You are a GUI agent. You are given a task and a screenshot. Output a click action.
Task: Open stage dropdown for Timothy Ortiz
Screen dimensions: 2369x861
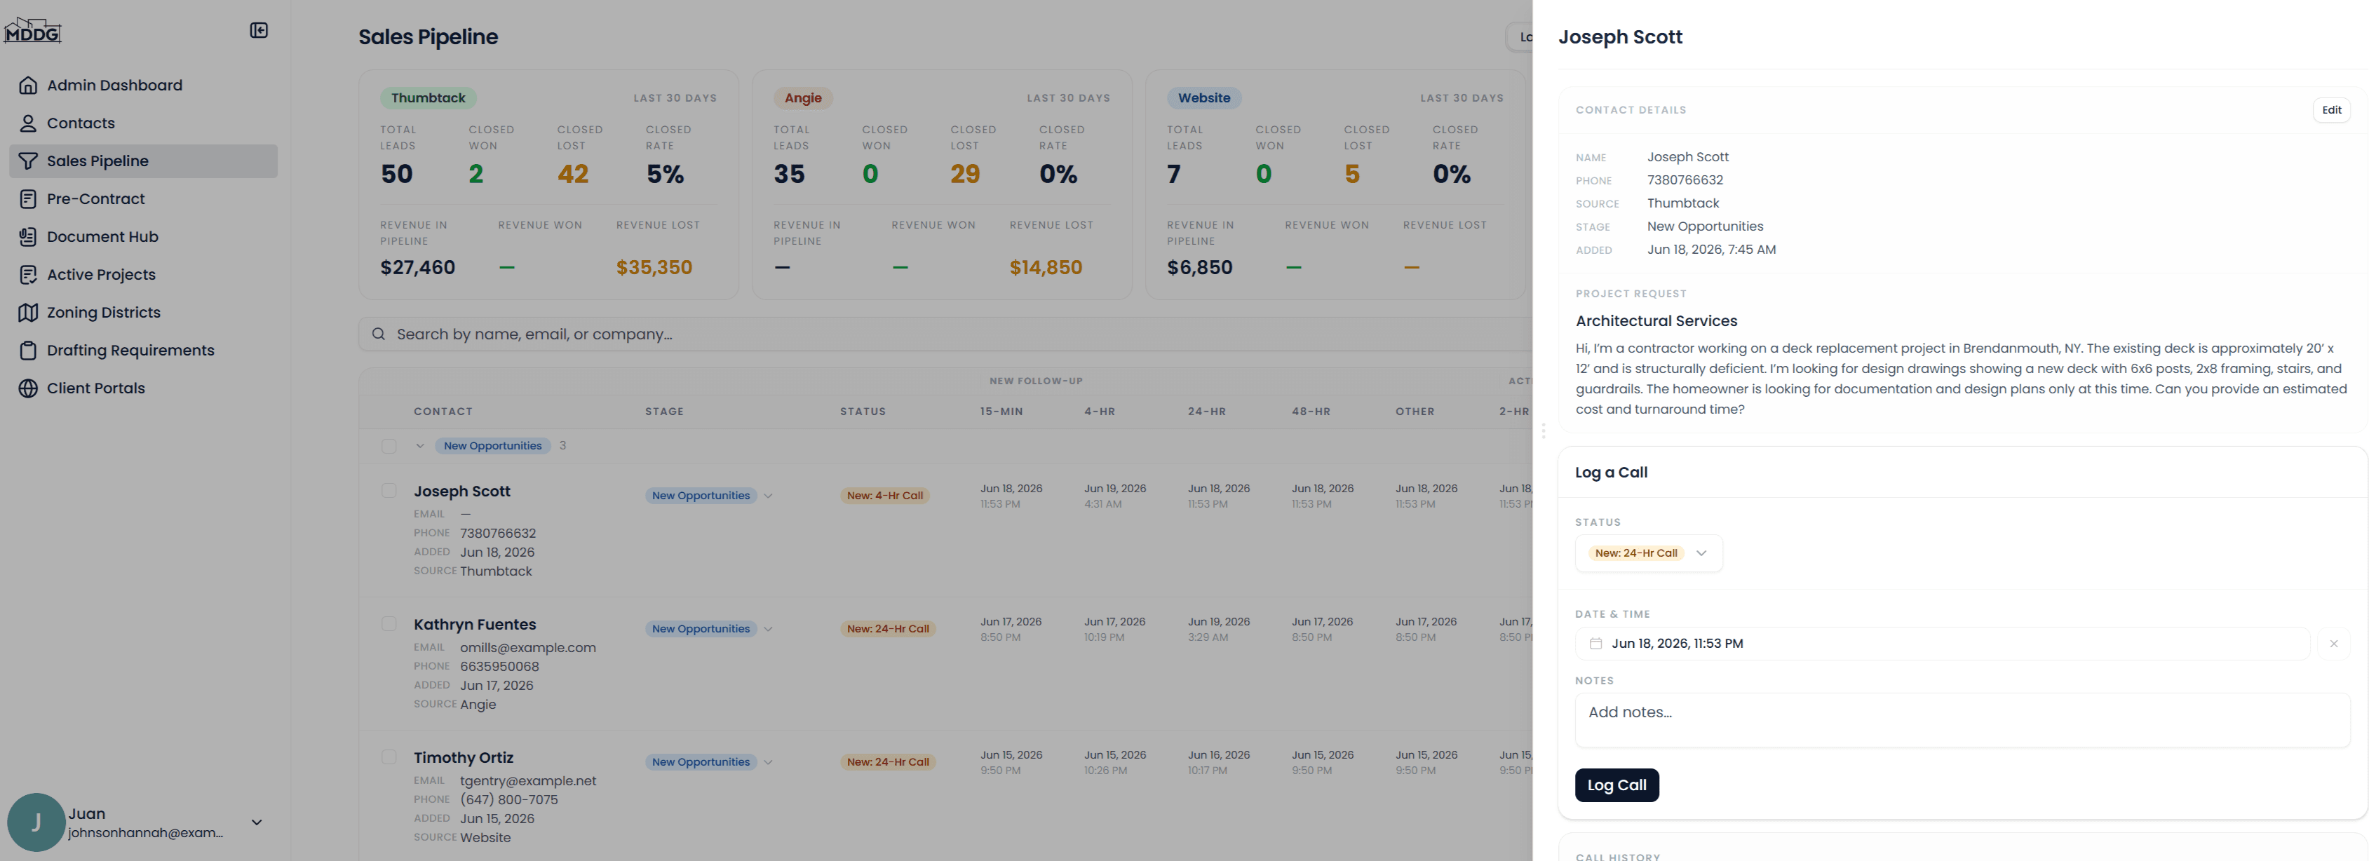coord(768,761)
